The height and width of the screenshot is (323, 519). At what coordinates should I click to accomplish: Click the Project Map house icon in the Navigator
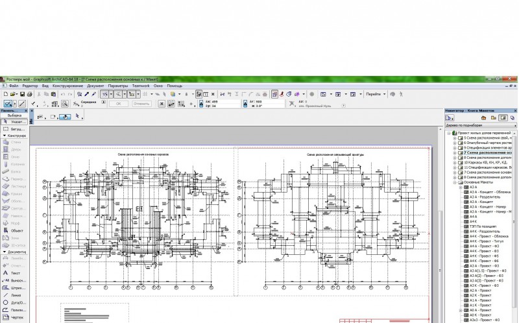coord(483,117)
